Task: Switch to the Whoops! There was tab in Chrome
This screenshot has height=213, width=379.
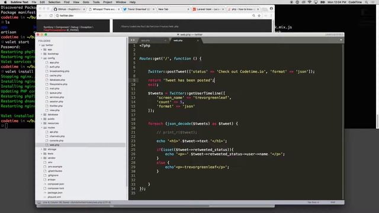Action: [104, 9]
